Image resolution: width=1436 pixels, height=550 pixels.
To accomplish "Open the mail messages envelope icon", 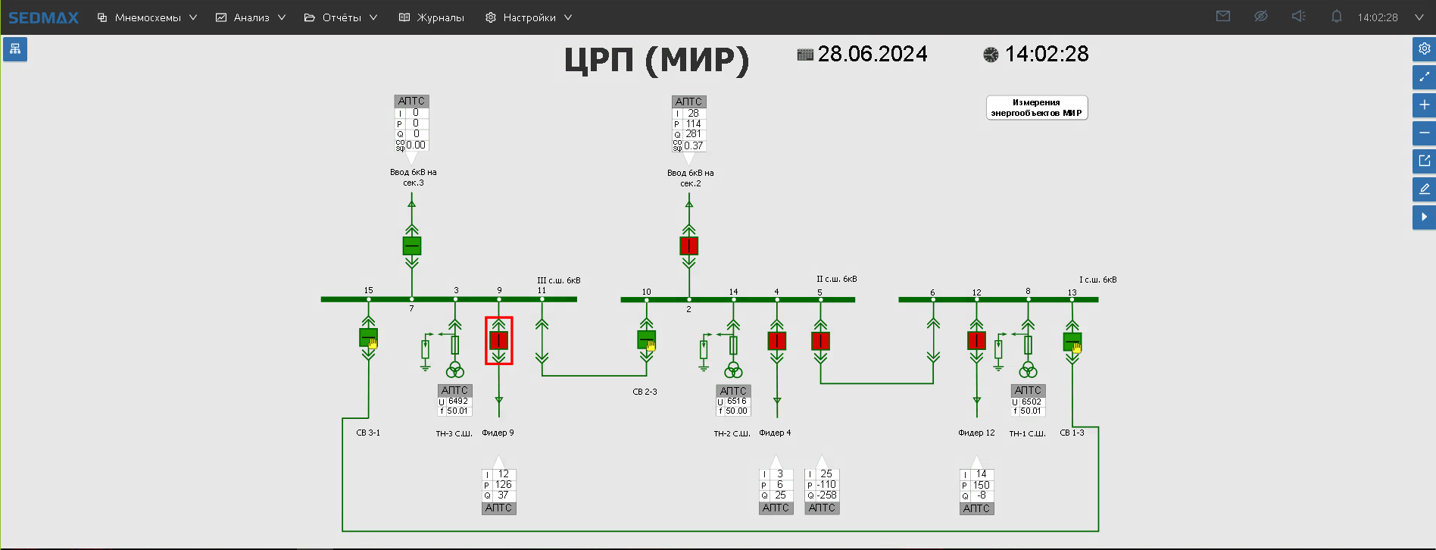I will [x=1222, y=17].
